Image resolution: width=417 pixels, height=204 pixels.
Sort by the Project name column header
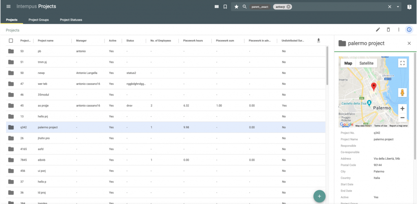46,41
